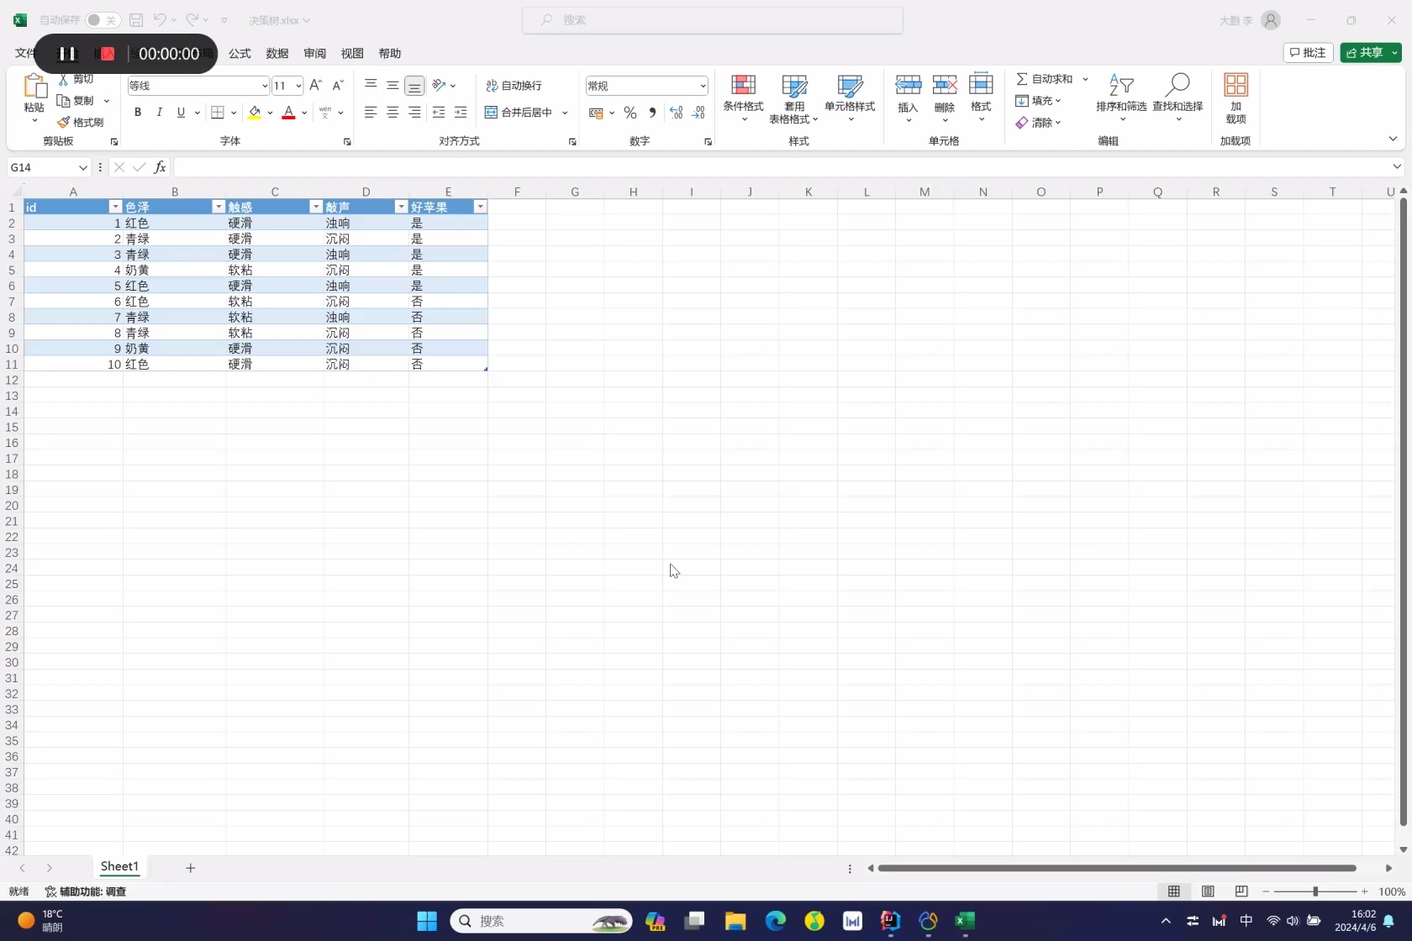The image size is (1412, 941).
Task: Click the percent style icon
Action: coord(630,113)
